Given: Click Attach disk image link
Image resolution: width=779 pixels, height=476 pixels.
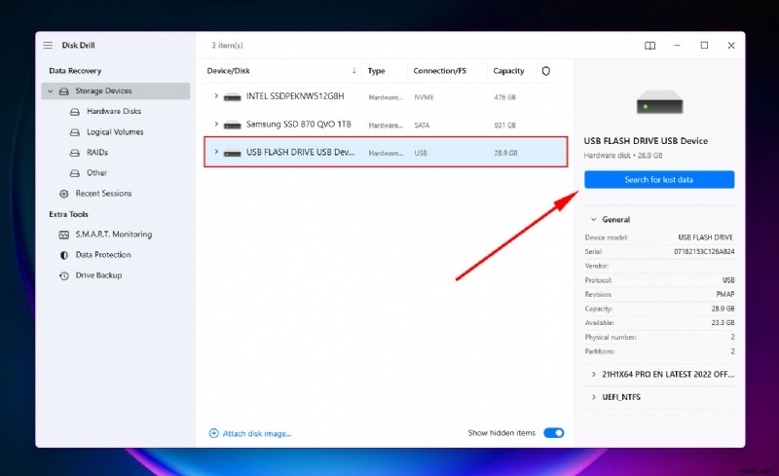Looking at the screenshot, I should tap(257, 433).
